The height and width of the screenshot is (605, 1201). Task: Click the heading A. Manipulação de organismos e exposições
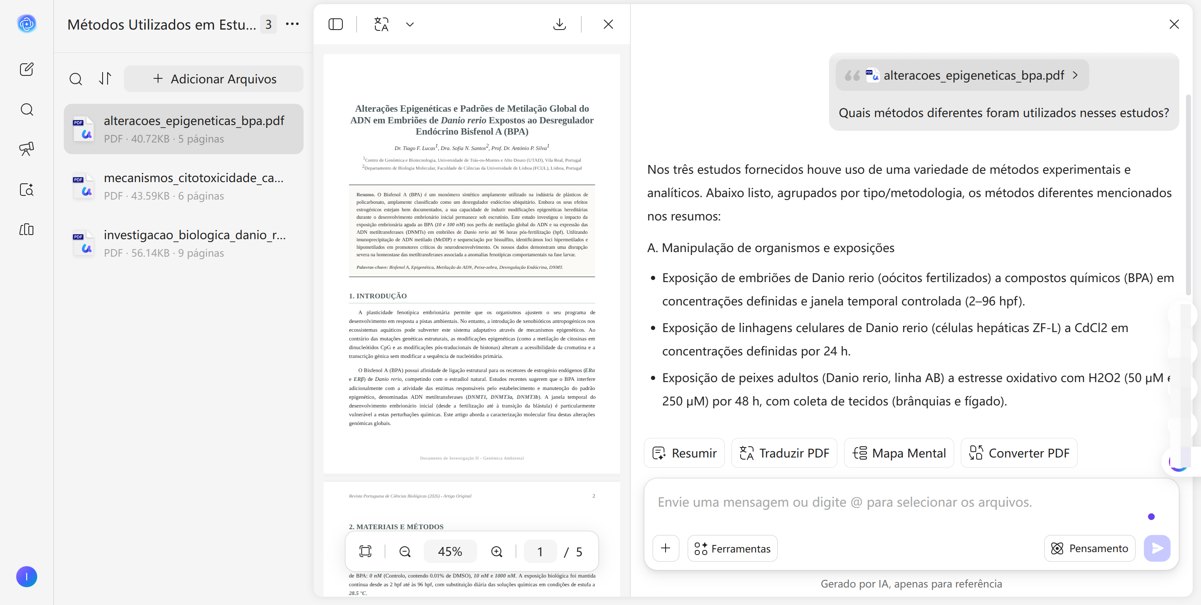tap(771, 248)
